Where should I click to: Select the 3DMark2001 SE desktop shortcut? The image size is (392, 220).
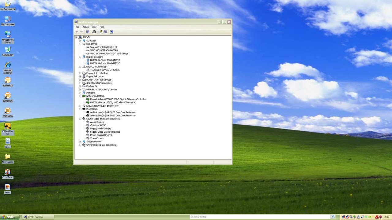click(x=8, y=129)
